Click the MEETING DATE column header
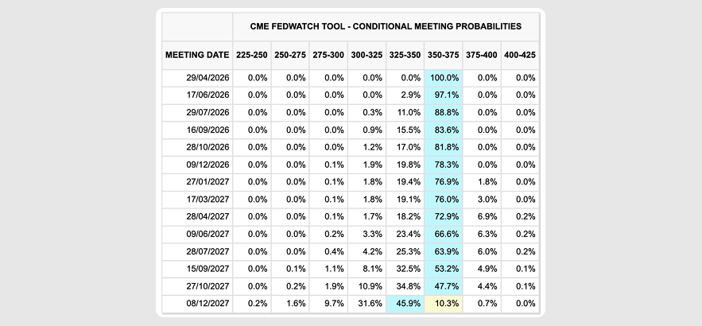 click(196, 55)
